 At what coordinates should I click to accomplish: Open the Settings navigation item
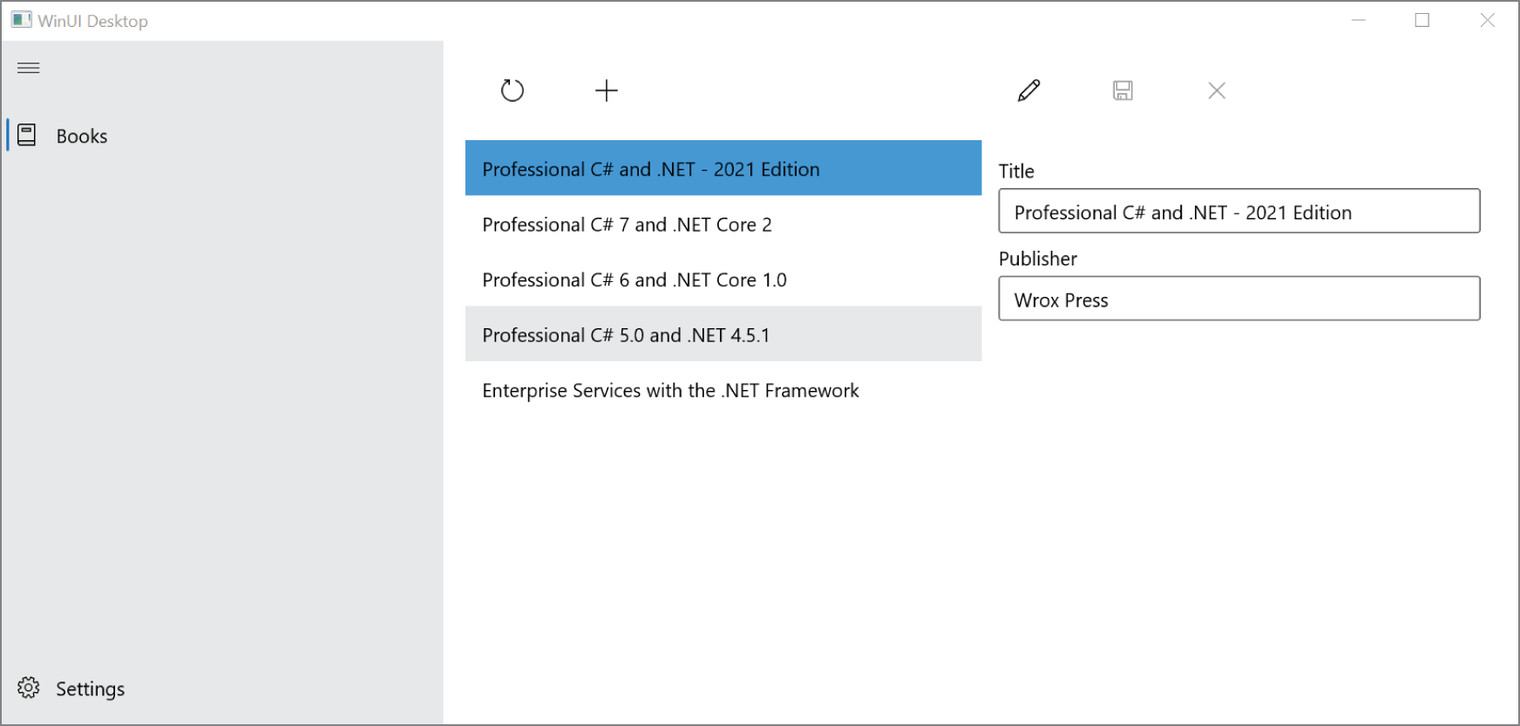tap(90, 689)
